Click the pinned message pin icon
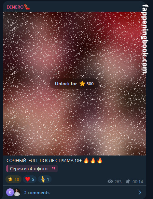153x199 pixels. click(128, 182)
